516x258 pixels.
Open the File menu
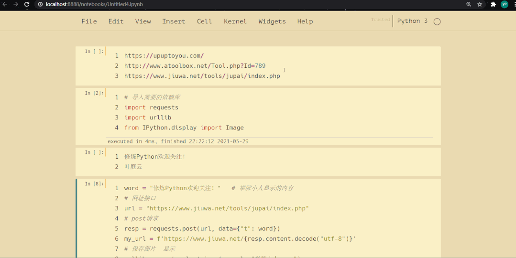pyautogui.click(x=89, y=21)
